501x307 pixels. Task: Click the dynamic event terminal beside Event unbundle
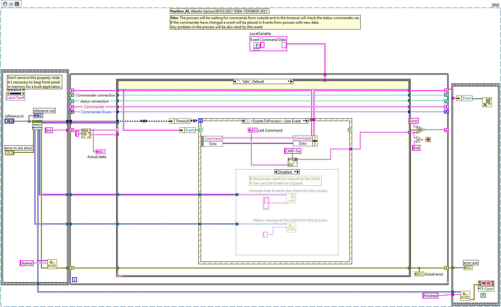click(x=200, y=130)
